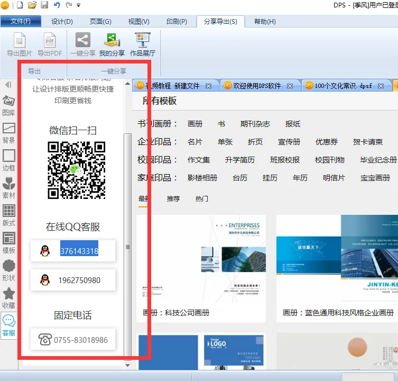Click the 导出PDF export icon

pos(50,41)
